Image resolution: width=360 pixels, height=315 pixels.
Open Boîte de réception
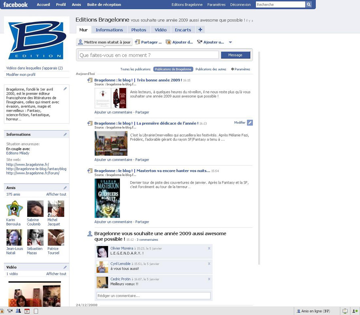[104, 4]
